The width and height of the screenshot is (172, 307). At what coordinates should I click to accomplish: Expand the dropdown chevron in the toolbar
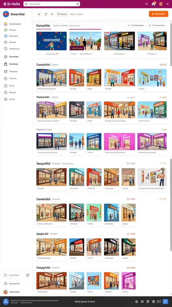[x=39, y=14]
